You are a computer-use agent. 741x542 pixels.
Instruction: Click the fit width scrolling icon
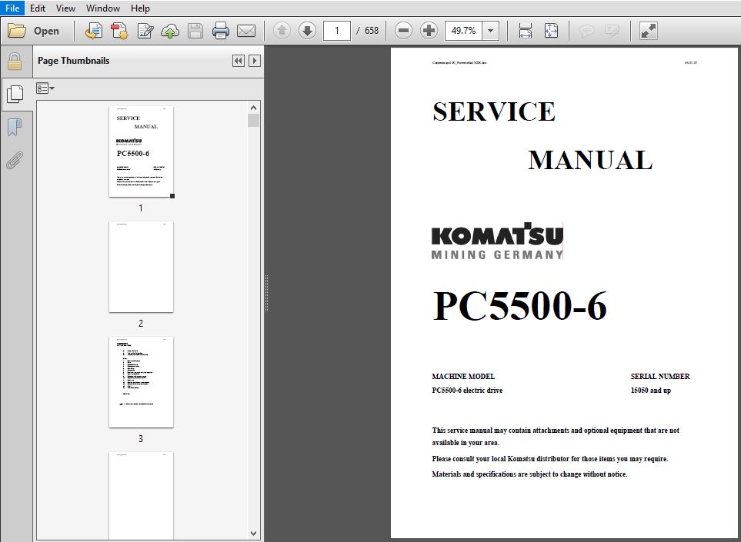point(526,31)
